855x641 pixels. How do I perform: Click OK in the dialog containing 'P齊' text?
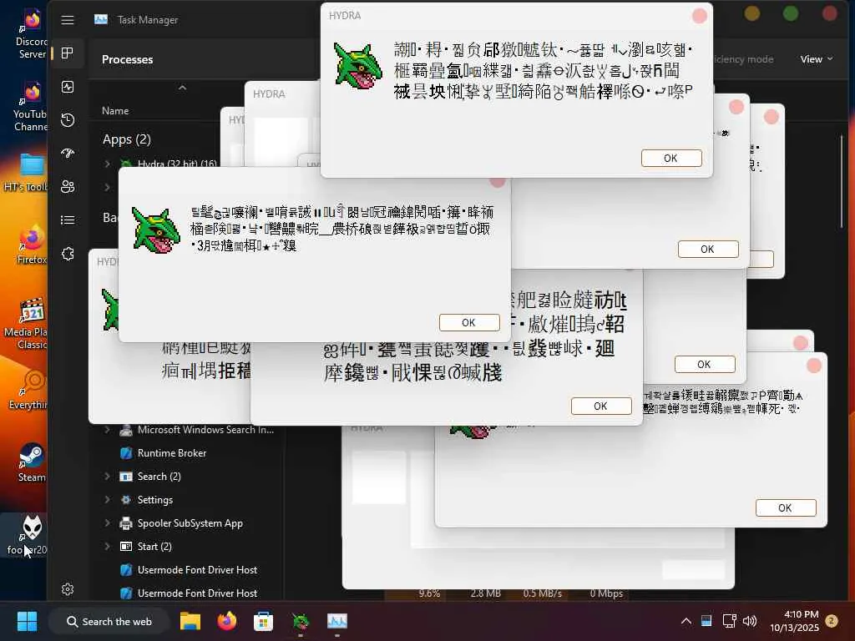(x=786, y=508)
